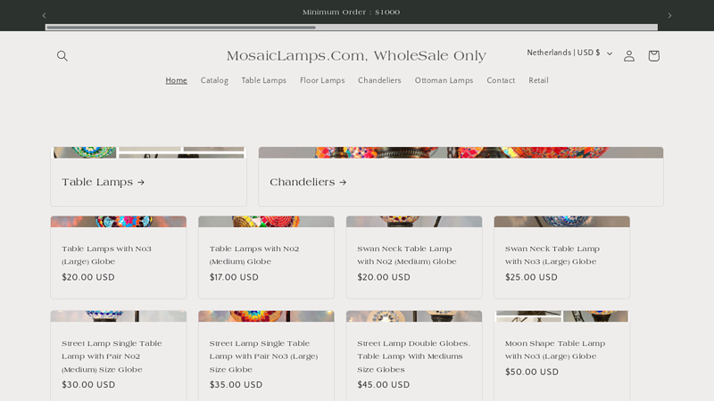The width and height of the screenshot is (714, 401).
Task: Open the Chandeliers navigation item
Action: (379, 80)
